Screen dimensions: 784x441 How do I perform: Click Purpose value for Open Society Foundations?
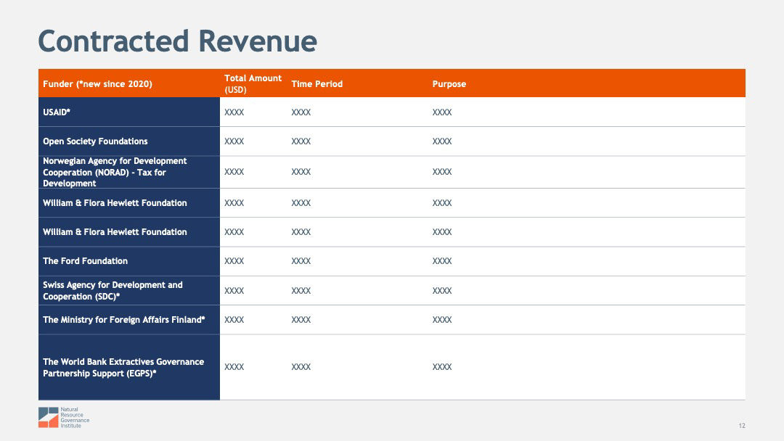[442, 141]
